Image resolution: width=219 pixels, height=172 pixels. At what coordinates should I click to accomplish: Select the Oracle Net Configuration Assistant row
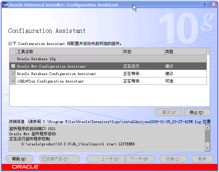[x=108, y=66]
